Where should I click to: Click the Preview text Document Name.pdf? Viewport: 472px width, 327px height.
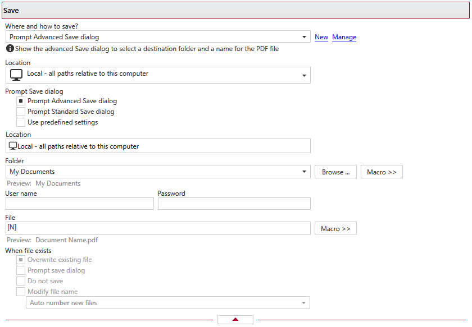[x=66, y=240]
